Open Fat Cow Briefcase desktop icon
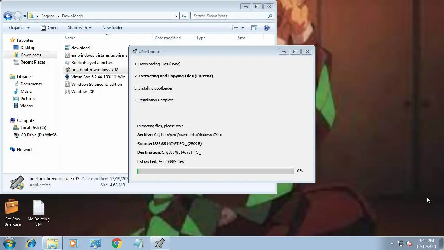Screen dimensions: 444x250 tap(12, 213)
